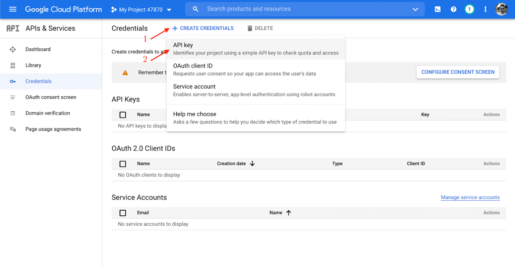This screenshot has width=515, height=266.
Task: Click the Dashboard sidebar icon
Action: pyautogui.click(x=13, y=49)
